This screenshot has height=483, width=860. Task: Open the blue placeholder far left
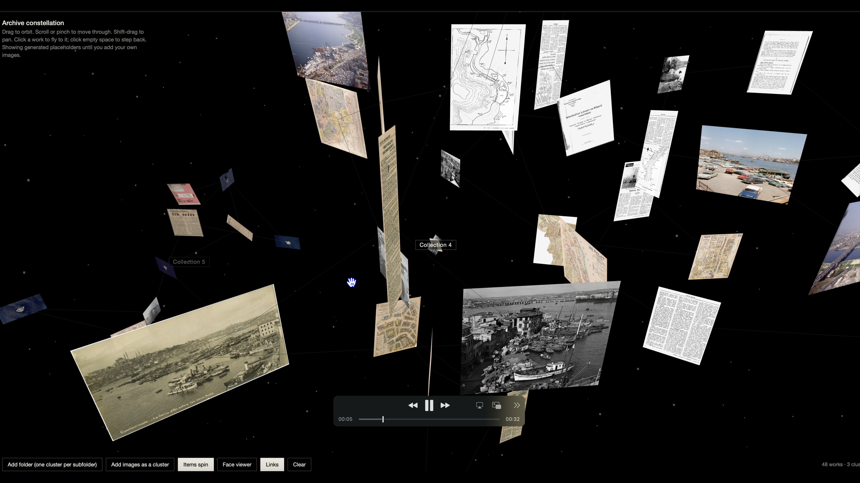(x=23, y=309)
